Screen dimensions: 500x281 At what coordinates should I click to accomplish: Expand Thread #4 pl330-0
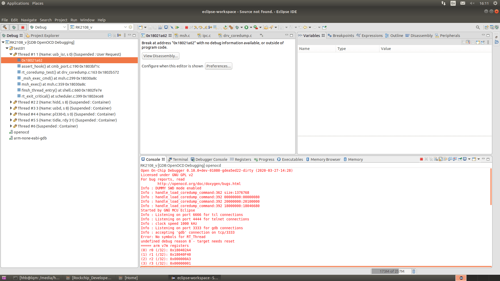pos(11,114)
